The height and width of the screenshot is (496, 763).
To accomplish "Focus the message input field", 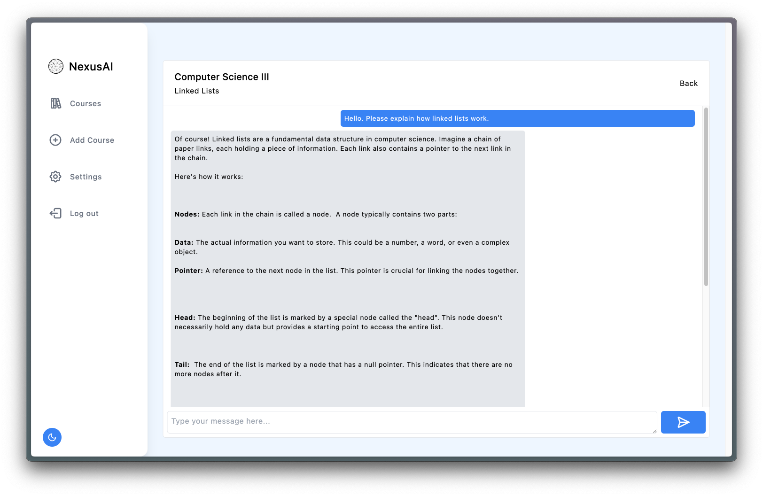I will tap(412, 422).
